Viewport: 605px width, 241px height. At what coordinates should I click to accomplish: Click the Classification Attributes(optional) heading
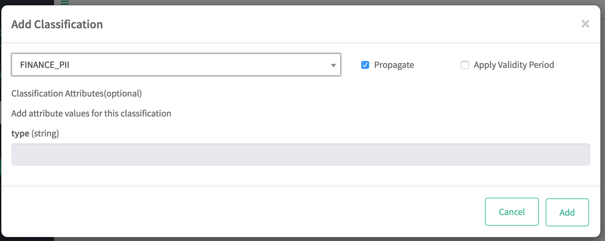[76, 94]
